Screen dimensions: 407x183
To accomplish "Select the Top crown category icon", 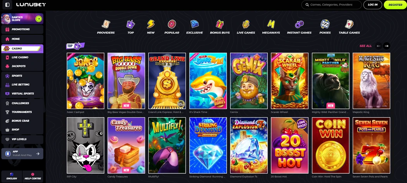I will pos(131,24).
